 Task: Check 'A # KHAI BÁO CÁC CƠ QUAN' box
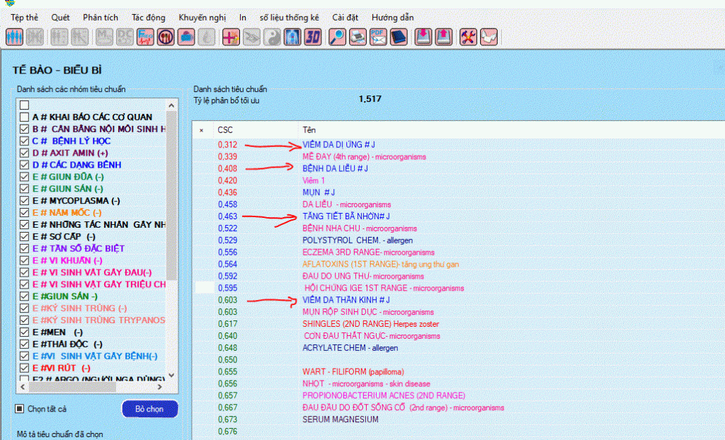tap(25, 117)
